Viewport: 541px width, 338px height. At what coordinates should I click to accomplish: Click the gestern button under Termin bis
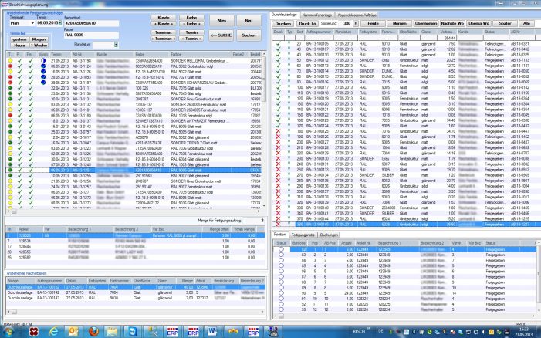[x=19, y=39]
